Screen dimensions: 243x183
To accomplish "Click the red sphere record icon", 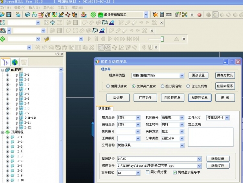I will (199, 15).
